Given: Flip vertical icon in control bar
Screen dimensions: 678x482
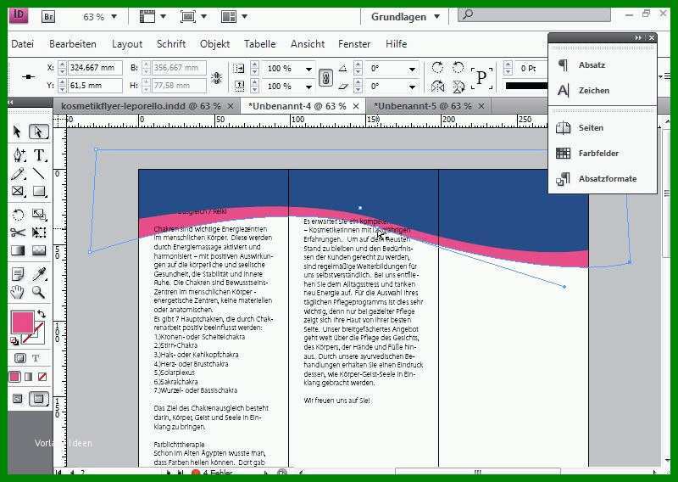Looking at the screenshot, I should point(458,87).
